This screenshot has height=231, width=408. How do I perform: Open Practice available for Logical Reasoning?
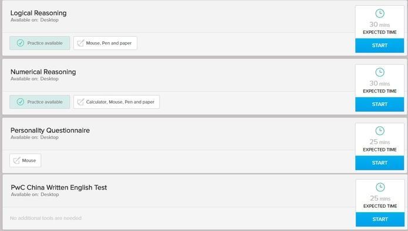pos(40,43)
